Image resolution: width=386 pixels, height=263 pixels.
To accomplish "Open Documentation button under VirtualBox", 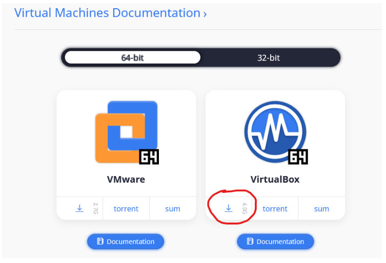I will (275, 242).
